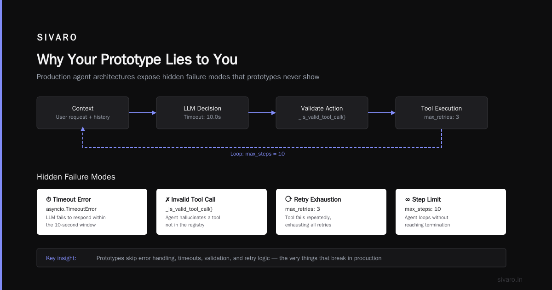Image resolution: width=552 pixels, height=290 pixels.
Task: Click the X mark icon beside Invalid Tool Call
Action: point(167,200)
